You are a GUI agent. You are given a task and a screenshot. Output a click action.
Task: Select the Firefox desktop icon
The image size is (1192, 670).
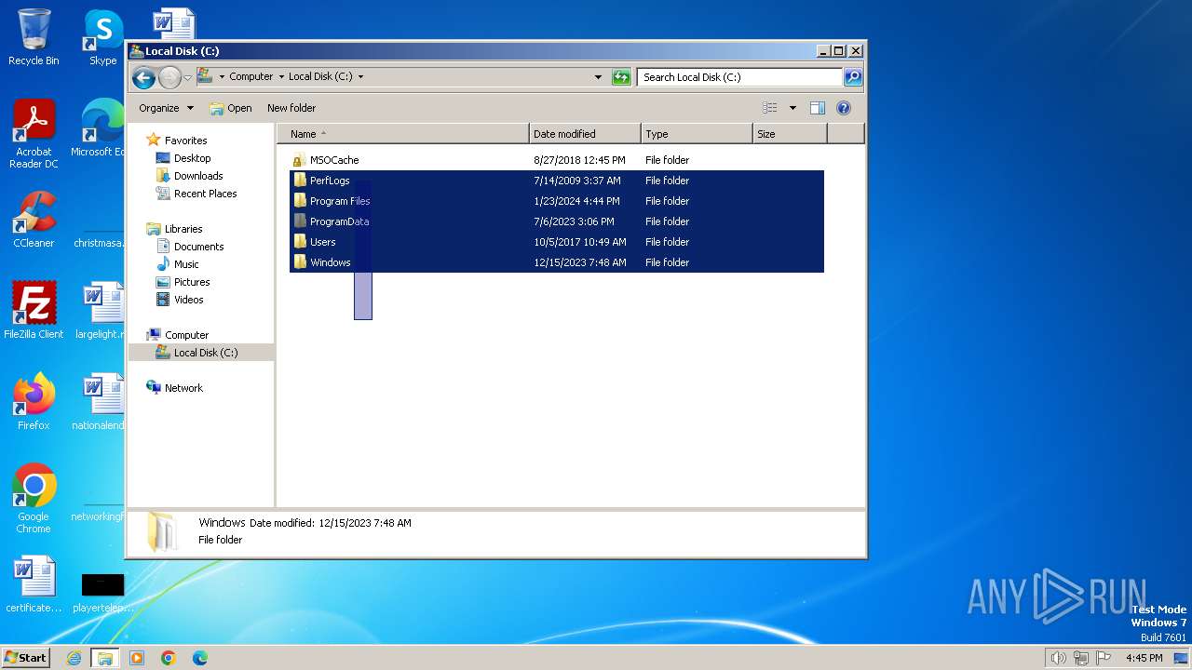point(34,402)
